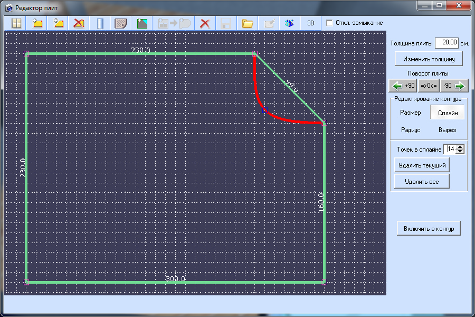Decrease spline points with down arrow
This screenshot has width=475, height=317.
click(x=460, y=152)
